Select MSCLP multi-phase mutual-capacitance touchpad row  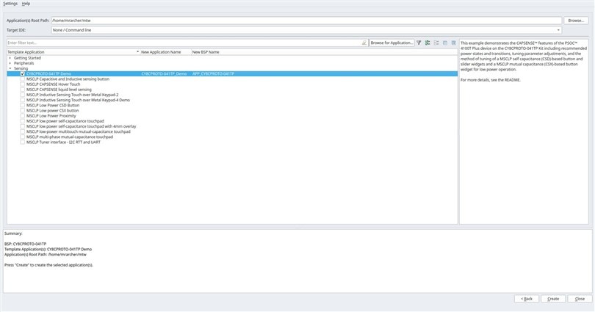point(70,137)
